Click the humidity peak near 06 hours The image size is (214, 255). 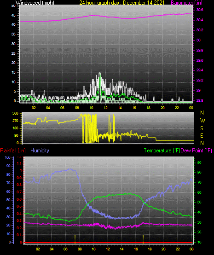70,169
